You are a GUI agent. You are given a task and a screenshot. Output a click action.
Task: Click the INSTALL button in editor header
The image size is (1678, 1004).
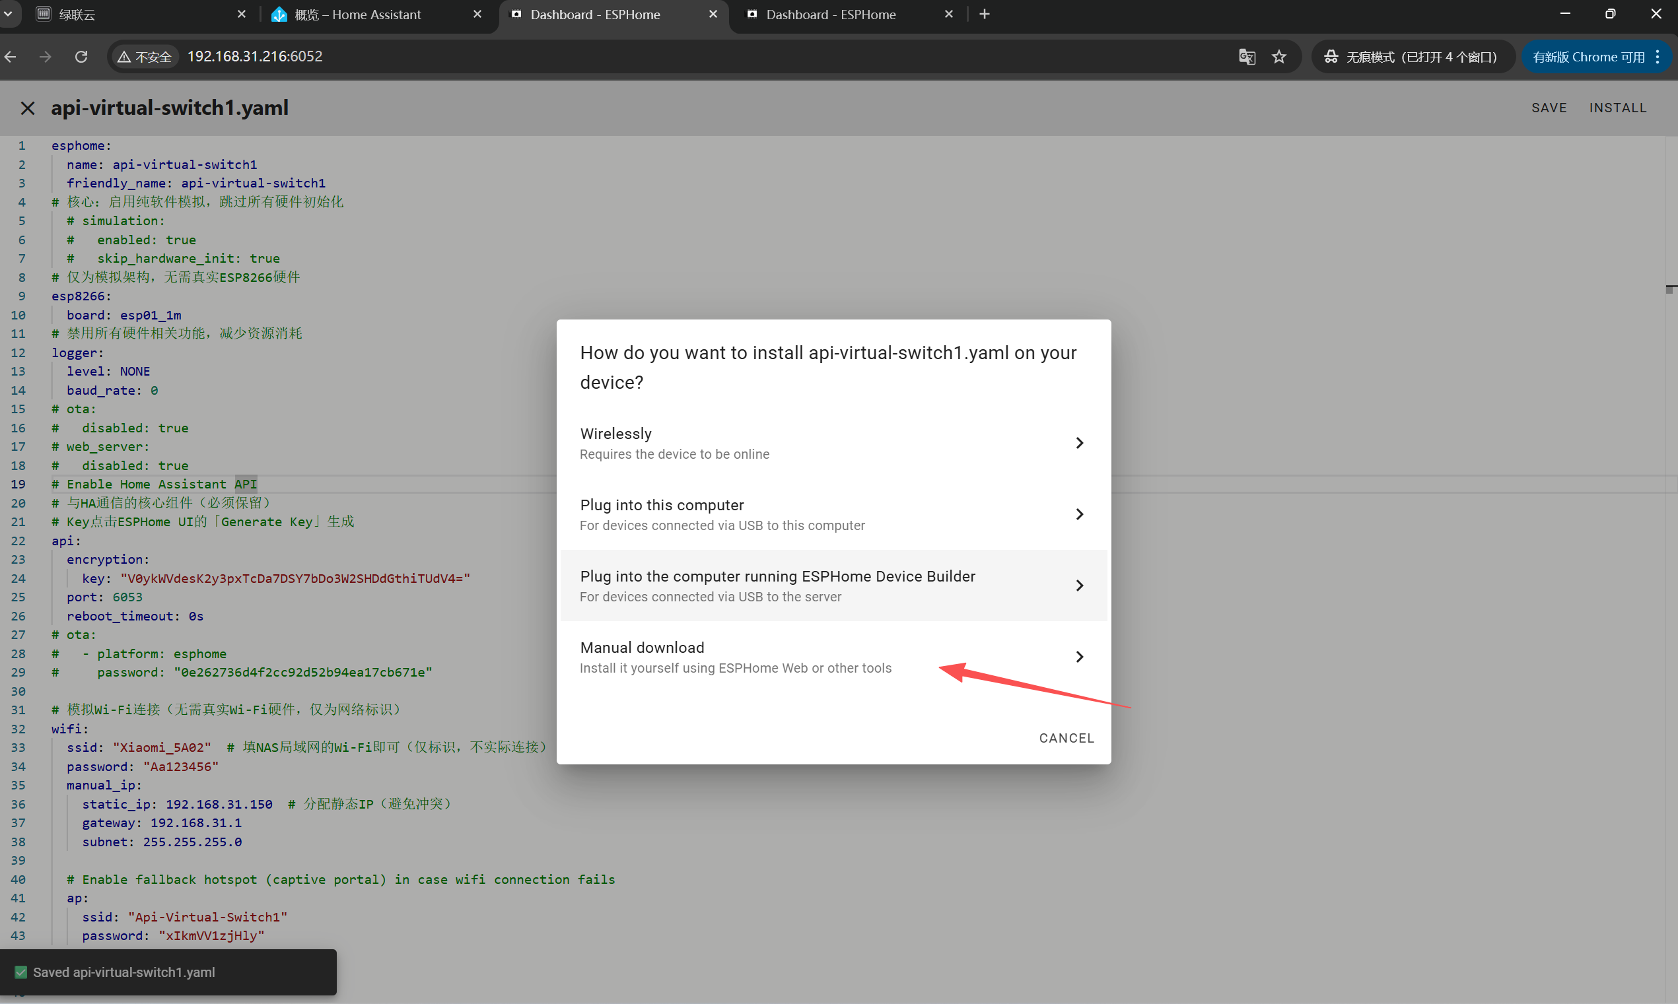tap(1618, 108)
